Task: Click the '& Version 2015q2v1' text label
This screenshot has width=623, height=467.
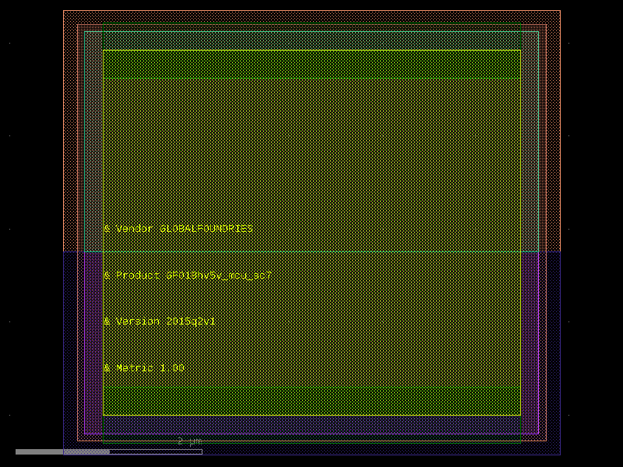Action: pyautogui.click(x=160, y=321)
